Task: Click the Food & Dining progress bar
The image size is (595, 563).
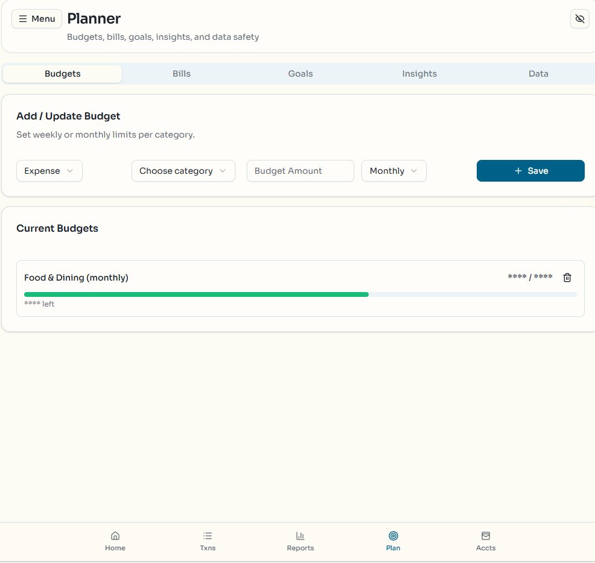Action: click(x=300, y=294)
